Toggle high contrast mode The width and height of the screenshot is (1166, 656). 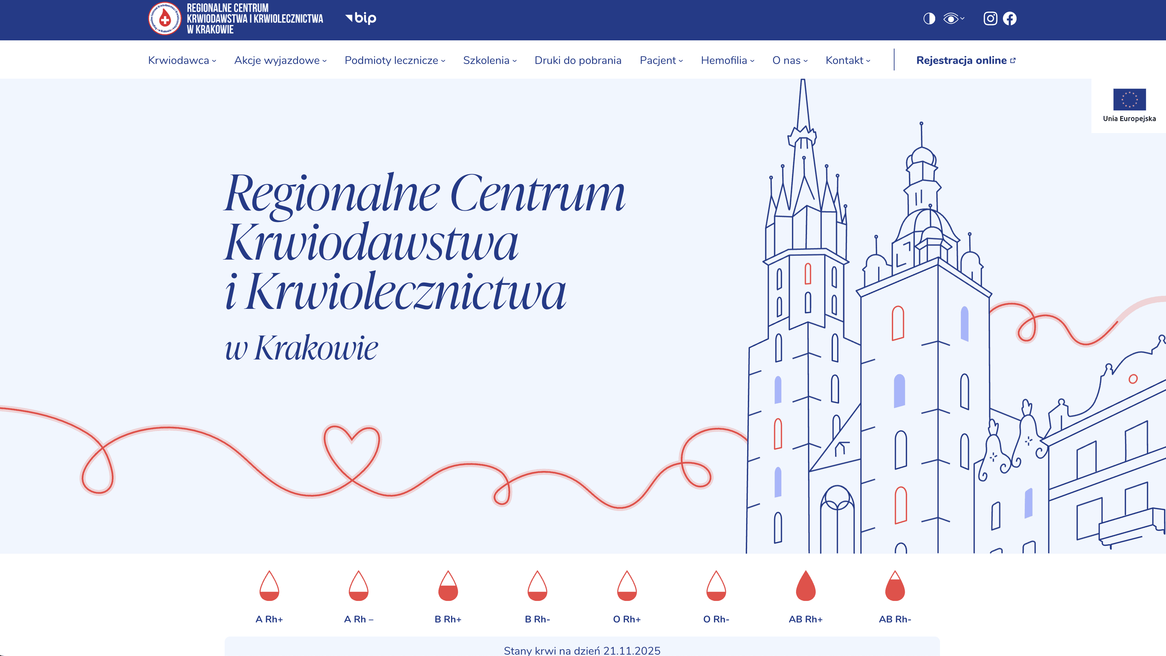(x=929, y=18)
